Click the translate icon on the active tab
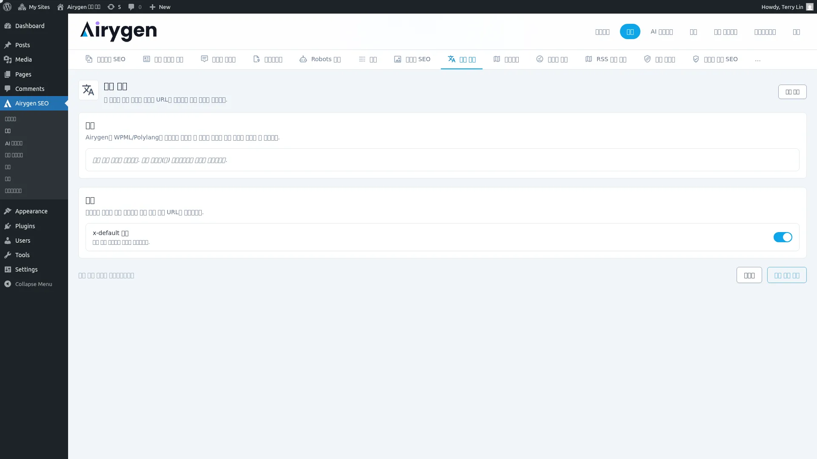The height and width of the screenshot is (459, 817). (451, 59)
